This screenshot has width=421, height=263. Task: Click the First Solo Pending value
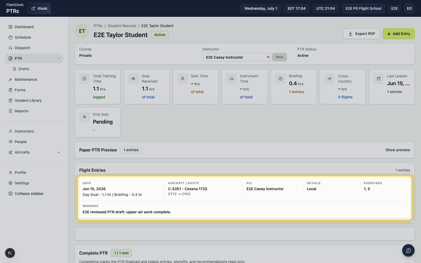[x=103, y=122]
